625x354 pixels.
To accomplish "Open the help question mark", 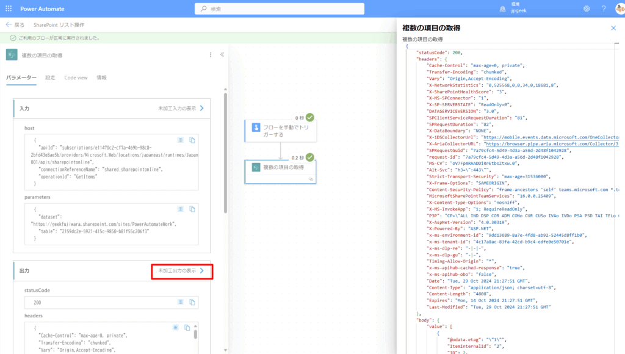I will point(604,9).
